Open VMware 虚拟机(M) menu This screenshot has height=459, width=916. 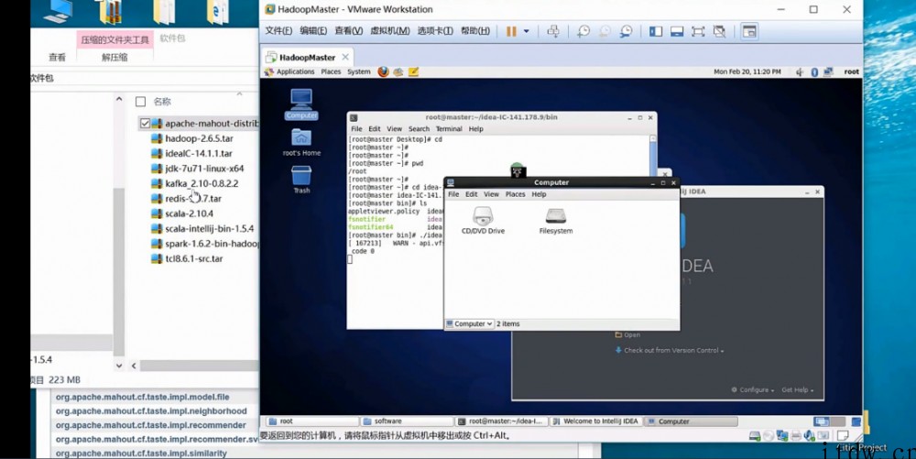point(390,31)
